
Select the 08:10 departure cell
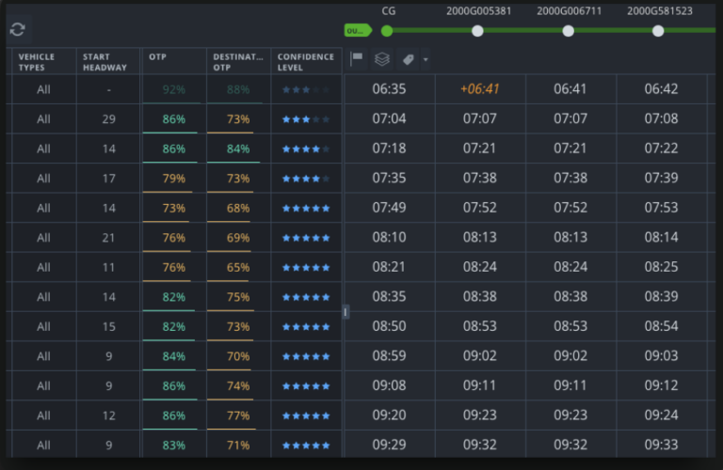tap(389, 237)
